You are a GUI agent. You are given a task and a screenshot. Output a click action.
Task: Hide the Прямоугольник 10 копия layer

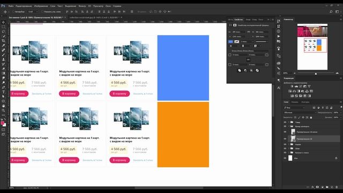click(285, 132)
